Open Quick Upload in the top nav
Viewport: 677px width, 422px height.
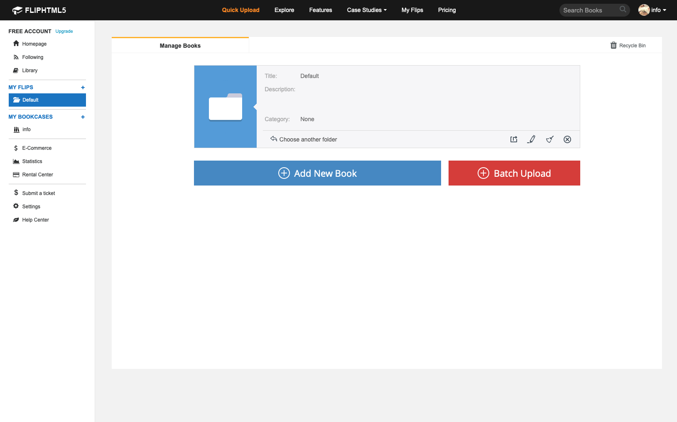(240, 10)
